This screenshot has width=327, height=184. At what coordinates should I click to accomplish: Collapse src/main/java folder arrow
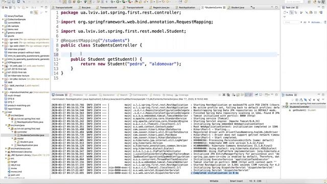click(6, 125)
